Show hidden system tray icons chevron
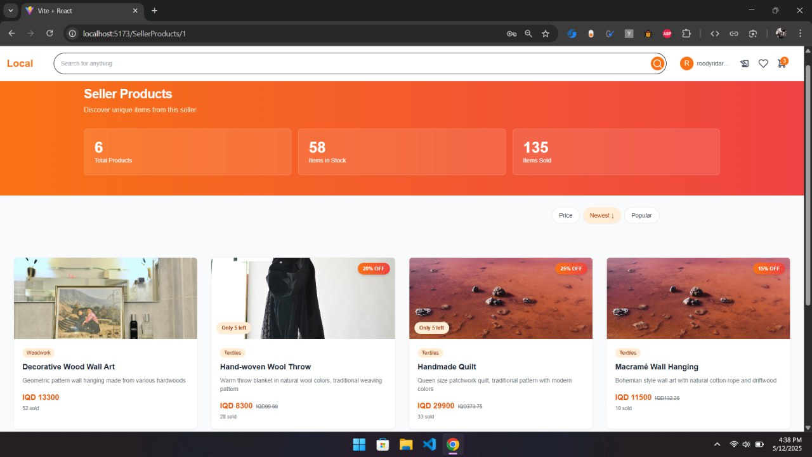The image size is (812, 457). [x=717, y=444]
